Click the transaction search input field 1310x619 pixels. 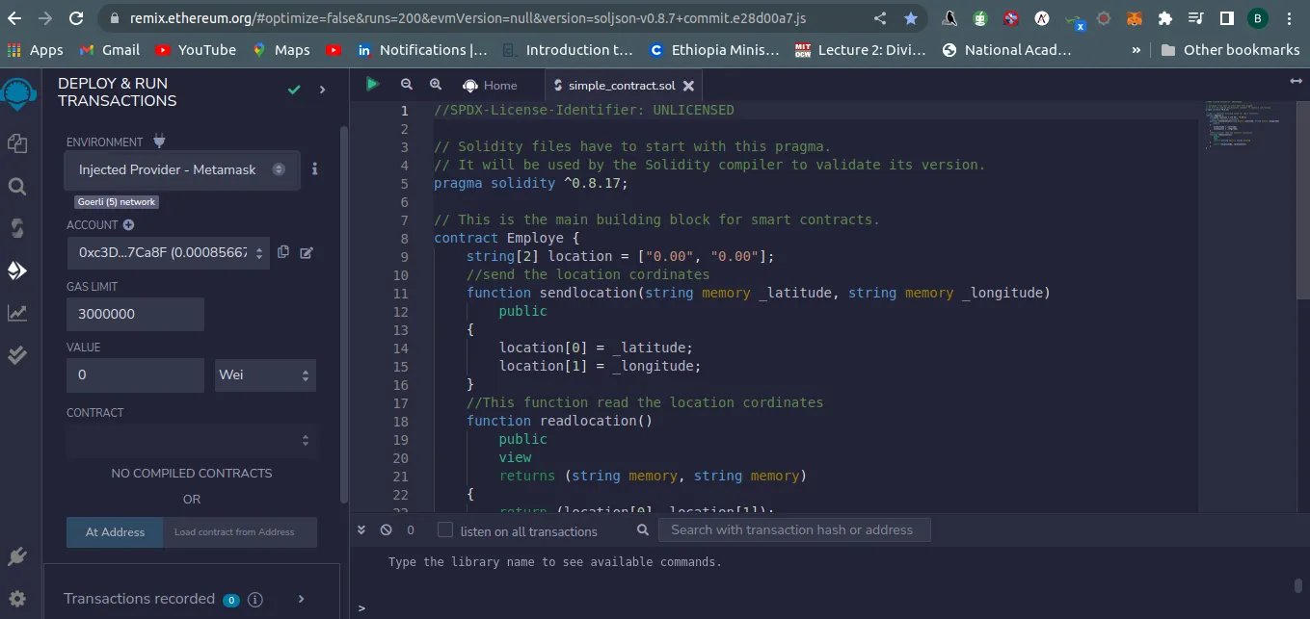(794, 530)
